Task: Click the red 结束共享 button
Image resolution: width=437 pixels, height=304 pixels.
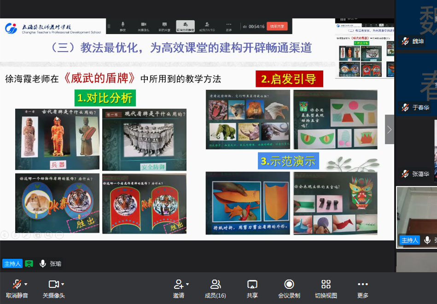Action: pos(277,27)
